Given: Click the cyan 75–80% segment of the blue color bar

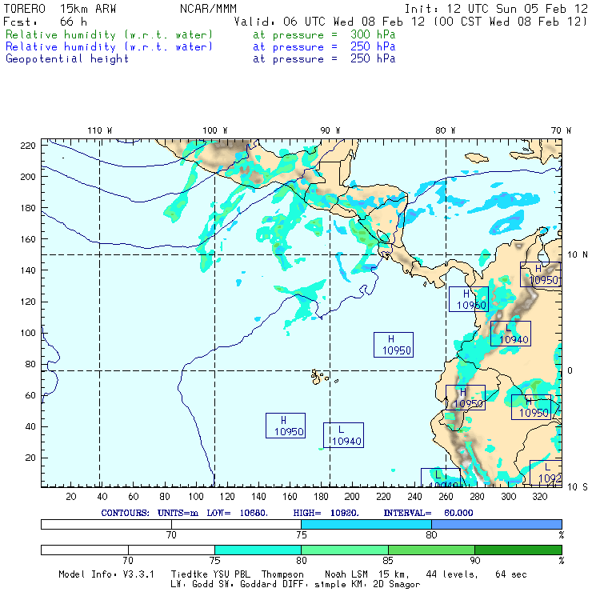Looking at the screenshot, I should pos(366,524).
